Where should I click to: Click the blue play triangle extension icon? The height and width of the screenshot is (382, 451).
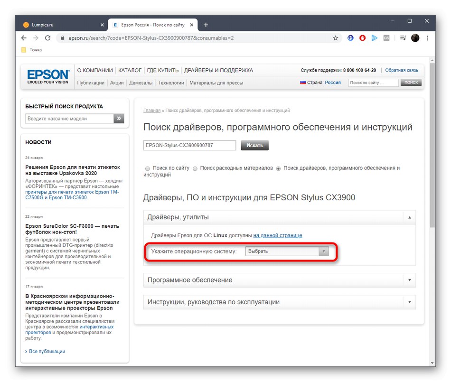tap(374, 37)
